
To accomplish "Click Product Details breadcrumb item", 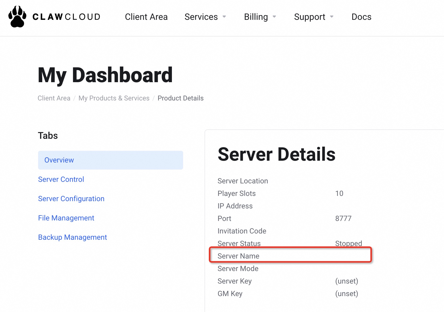I will coord(181,98).
